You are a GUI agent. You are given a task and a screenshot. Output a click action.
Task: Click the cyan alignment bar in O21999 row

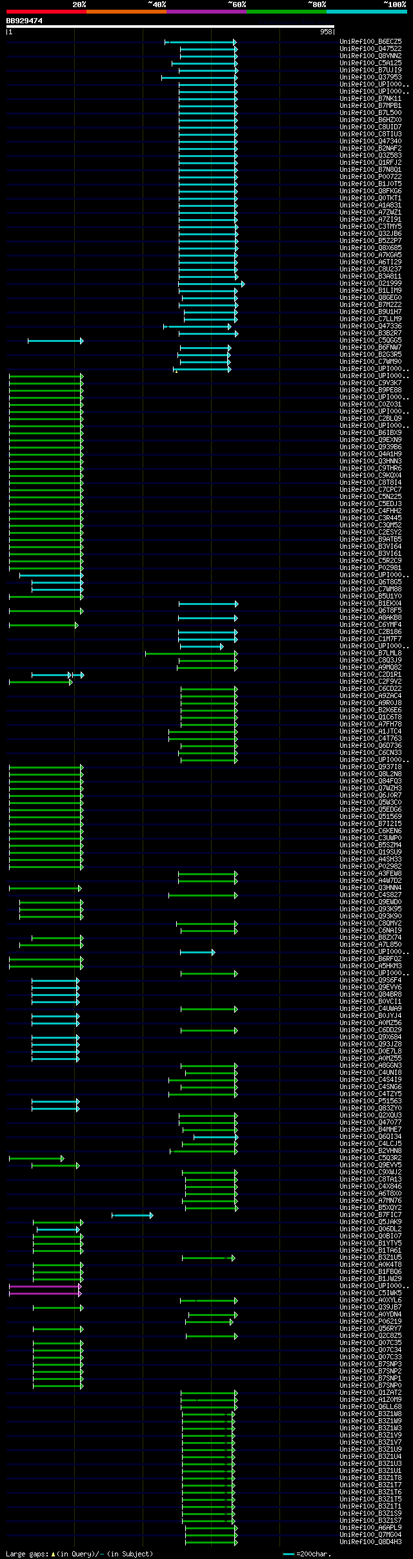click(211, 284)
